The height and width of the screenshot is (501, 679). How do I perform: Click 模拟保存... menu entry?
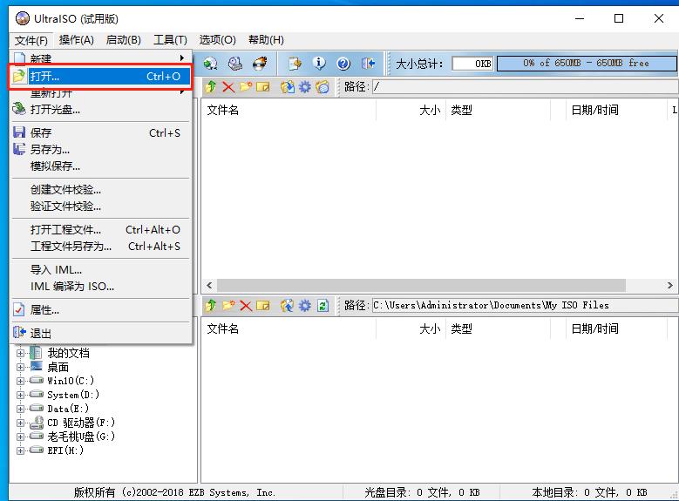100,166
